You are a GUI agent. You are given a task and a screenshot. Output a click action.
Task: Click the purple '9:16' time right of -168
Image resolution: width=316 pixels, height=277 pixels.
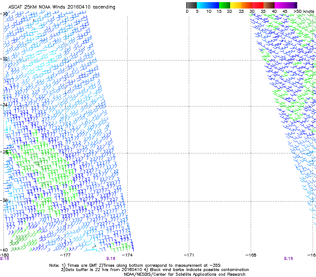[x=288, y=259]
